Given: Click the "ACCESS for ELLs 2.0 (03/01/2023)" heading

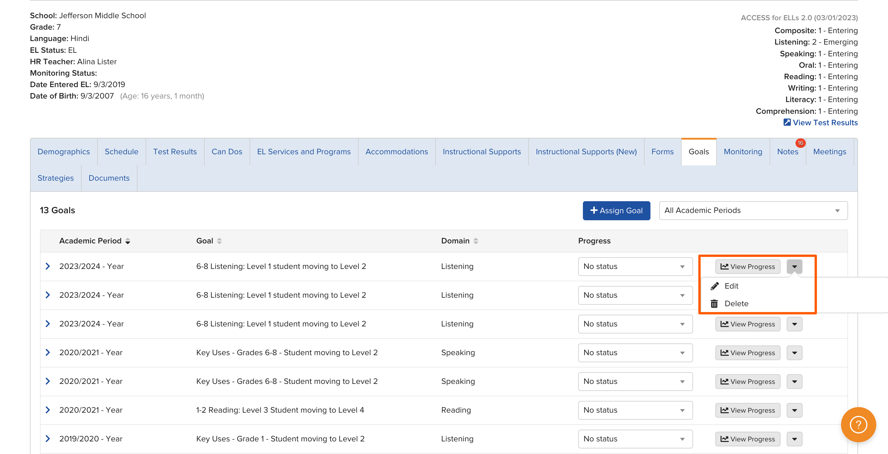Looking at the screenshot, I should pyautogui.click(x=799, y=18).
